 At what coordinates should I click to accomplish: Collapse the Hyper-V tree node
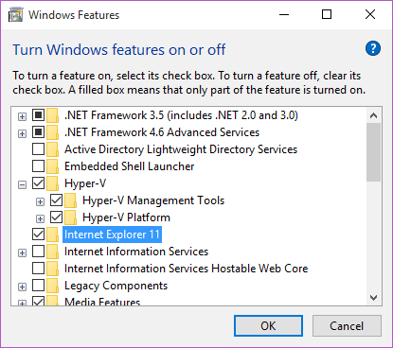click(22, 185)
